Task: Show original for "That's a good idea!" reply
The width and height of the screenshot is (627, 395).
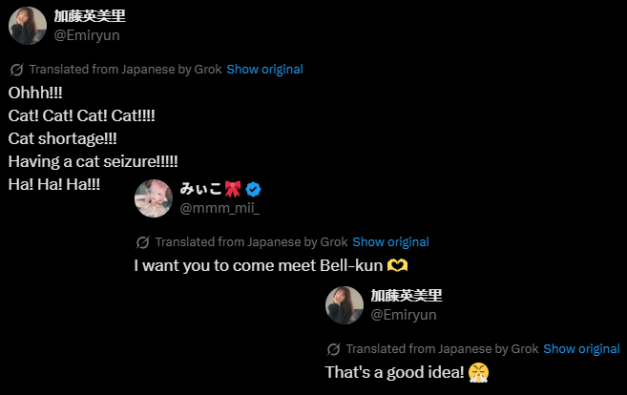Action: pyautogui.click(x=581, y=349)
